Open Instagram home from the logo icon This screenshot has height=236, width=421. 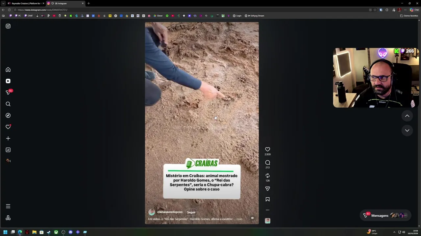coord(8,26)
